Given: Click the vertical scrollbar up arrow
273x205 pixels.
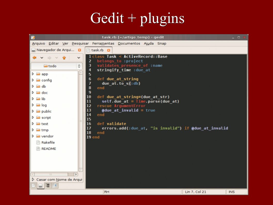Looking at the screenshot, I should click(81, 73).
